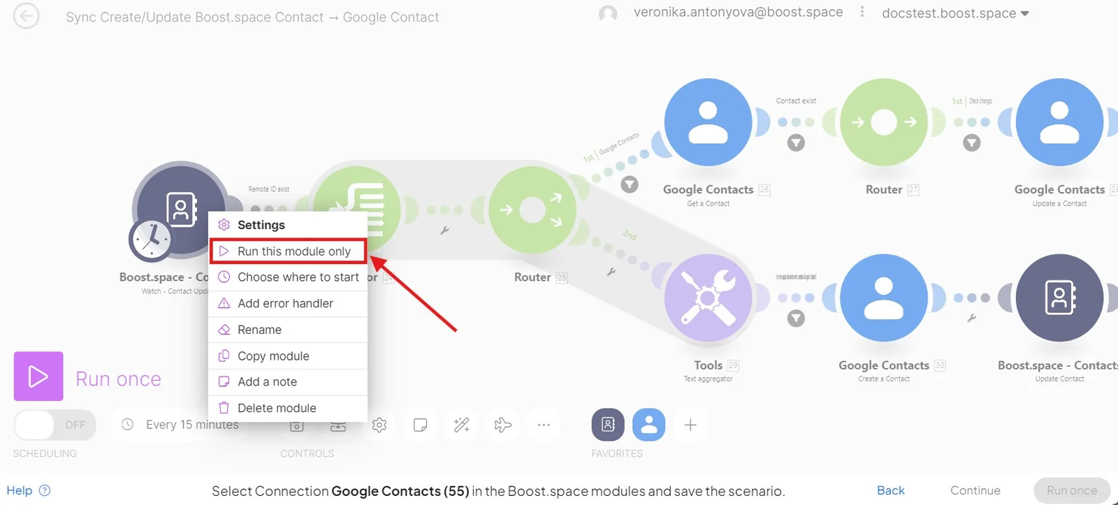This screenshot has height=505, width=1118.
Task: Open the three-dot more controls menu
Action: [x=544, y=425]
